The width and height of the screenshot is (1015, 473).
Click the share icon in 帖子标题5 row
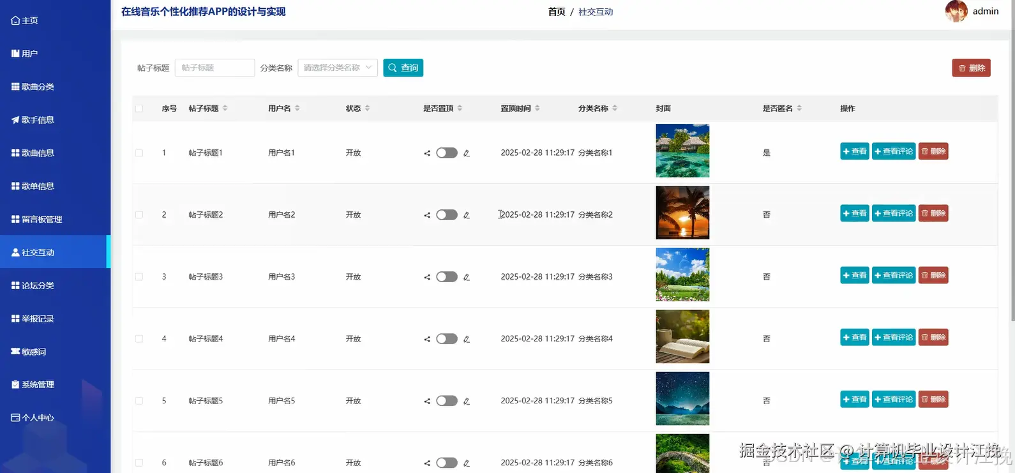pyautogui.click(x=427, y=401)
